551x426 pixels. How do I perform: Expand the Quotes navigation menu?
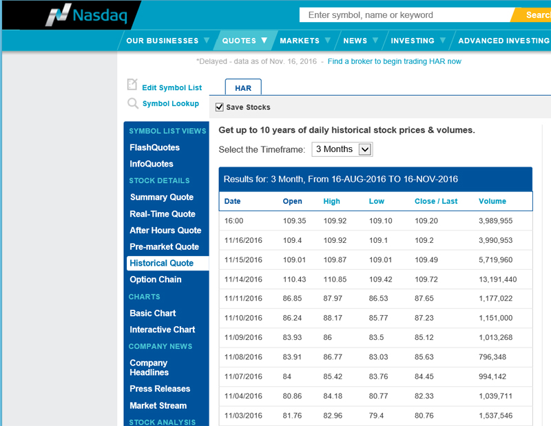pyautogui.click(x=245, y=41)
